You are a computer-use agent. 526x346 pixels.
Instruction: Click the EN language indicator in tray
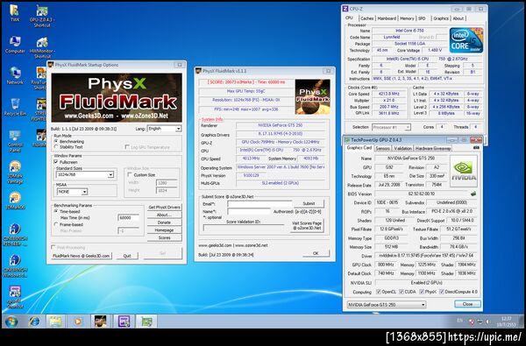click(x=460, y=321)
